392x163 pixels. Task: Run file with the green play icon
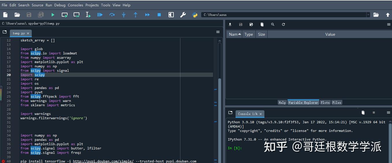point(53,15)
